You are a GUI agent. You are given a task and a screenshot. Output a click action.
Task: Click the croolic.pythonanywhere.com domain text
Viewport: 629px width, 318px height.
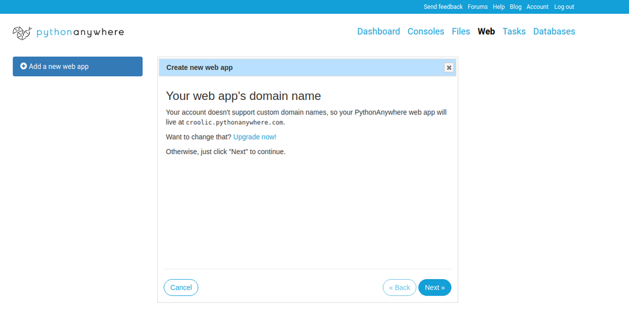click(235, 123)
